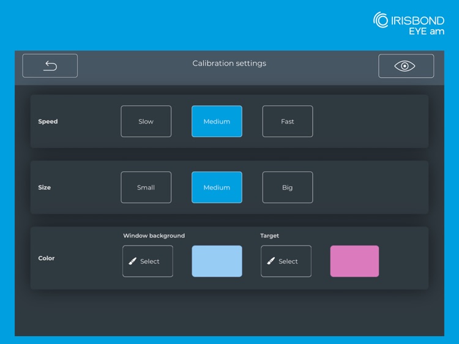Set calibration speed to Slow
Screen dimensions: 459x344
coord(146,121)
